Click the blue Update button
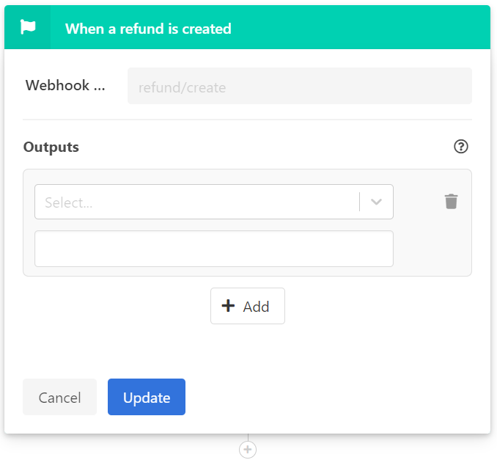 coord(147,397)
